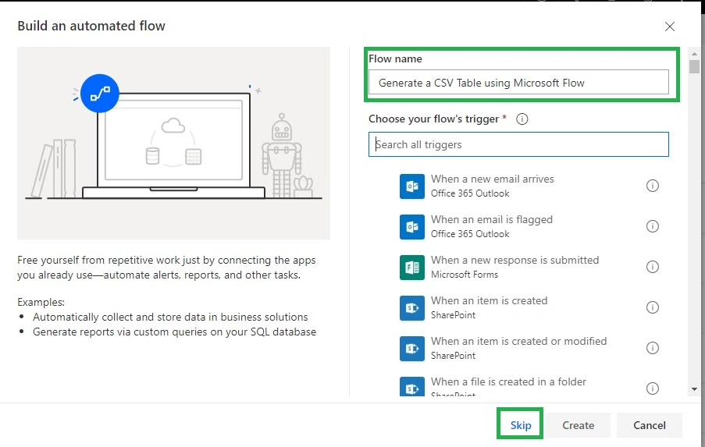
Task: Open info for When a new email arrives
Action: (x=653, y=186)
